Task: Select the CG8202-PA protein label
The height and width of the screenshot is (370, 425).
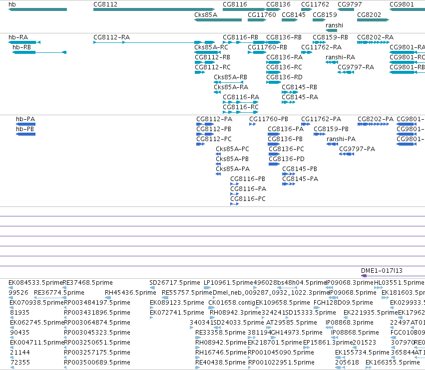Action: (376, 119)
